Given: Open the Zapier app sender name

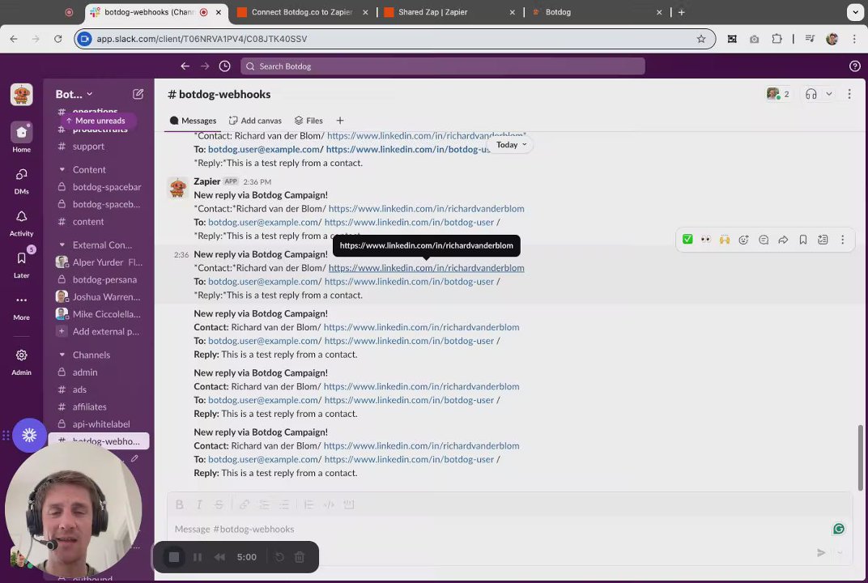Looking at the screenshot, I should tap(207, 181).
